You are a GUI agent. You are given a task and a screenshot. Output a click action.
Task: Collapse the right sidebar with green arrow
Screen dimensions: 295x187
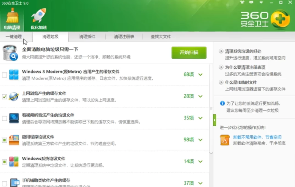215,120
